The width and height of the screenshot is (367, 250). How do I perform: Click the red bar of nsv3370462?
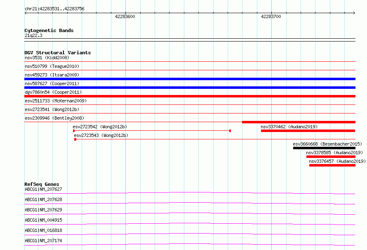[x=308, y=131]
